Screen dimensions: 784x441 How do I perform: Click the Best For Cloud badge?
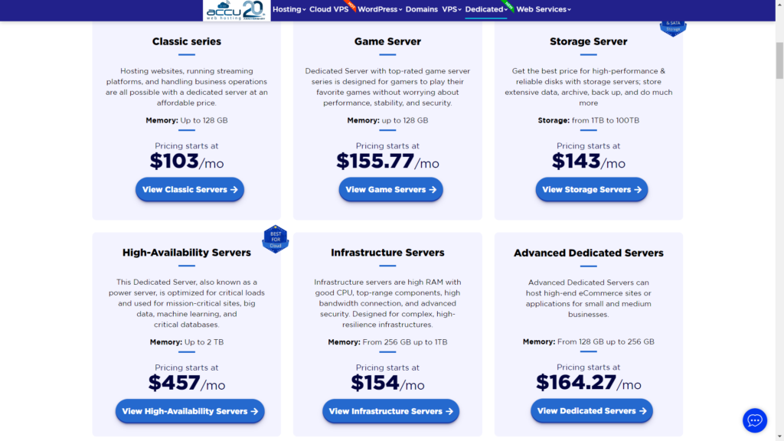(276, 238)
